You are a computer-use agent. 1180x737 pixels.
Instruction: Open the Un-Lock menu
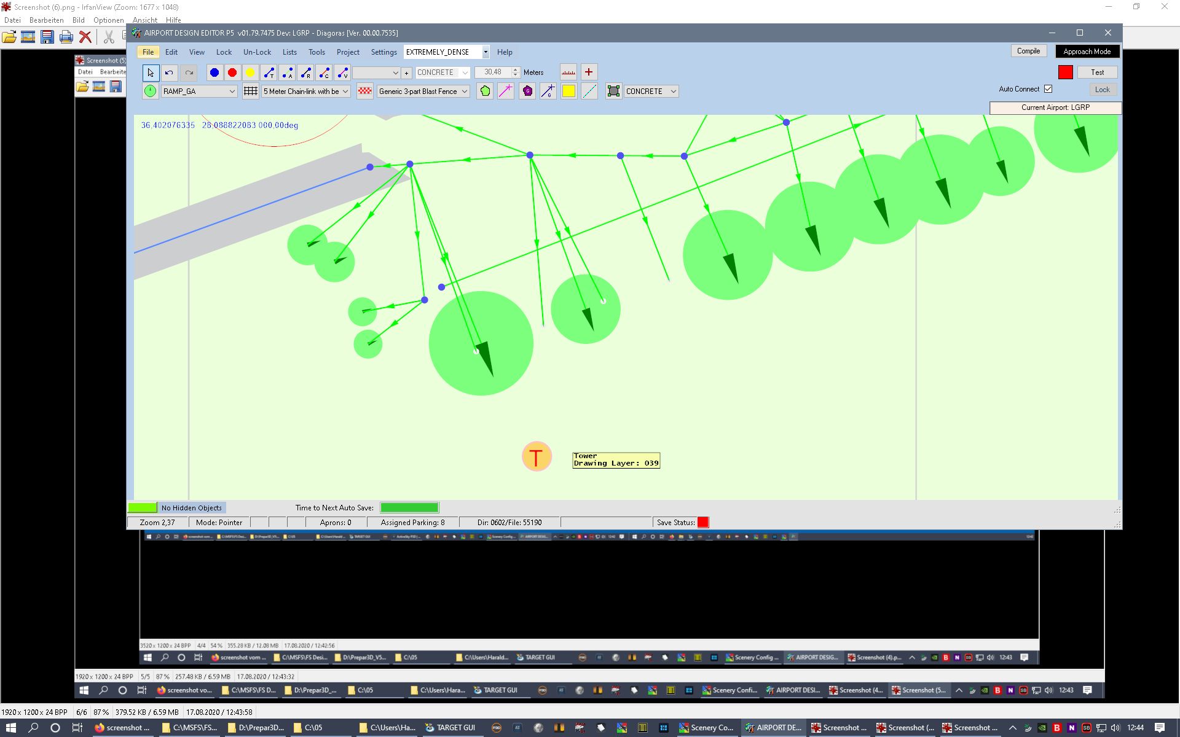(257, 52)
